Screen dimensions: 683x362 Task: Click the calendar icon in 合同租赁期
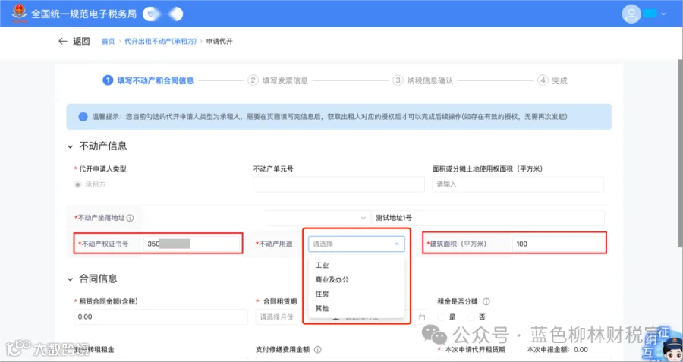pyautogui.click(x=422, y=317)
